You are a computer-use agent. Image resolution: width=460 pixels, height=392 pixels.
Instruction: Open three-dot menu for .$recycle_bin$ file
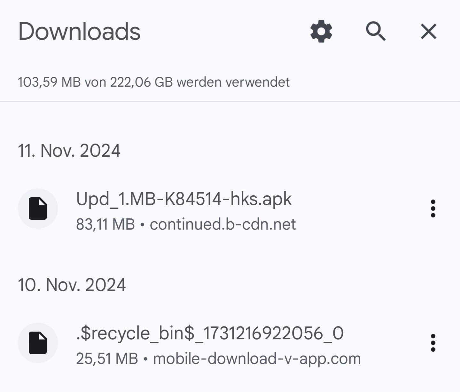[x=433, y=343]
